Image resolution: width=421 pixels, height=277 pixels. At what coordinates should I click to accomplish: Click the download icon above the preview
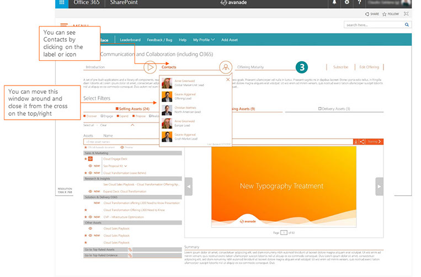coord(356,142)
